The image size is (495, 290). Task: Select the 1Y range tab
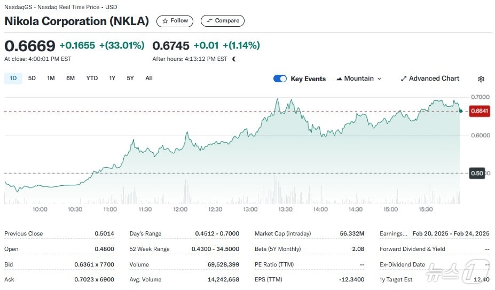(112, 79)
